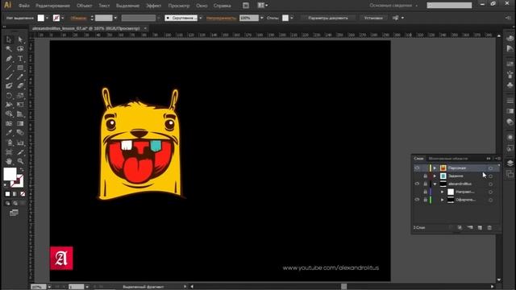Select the Rectangle tool
The image size is (516, 290).
[x=20, y=68]
